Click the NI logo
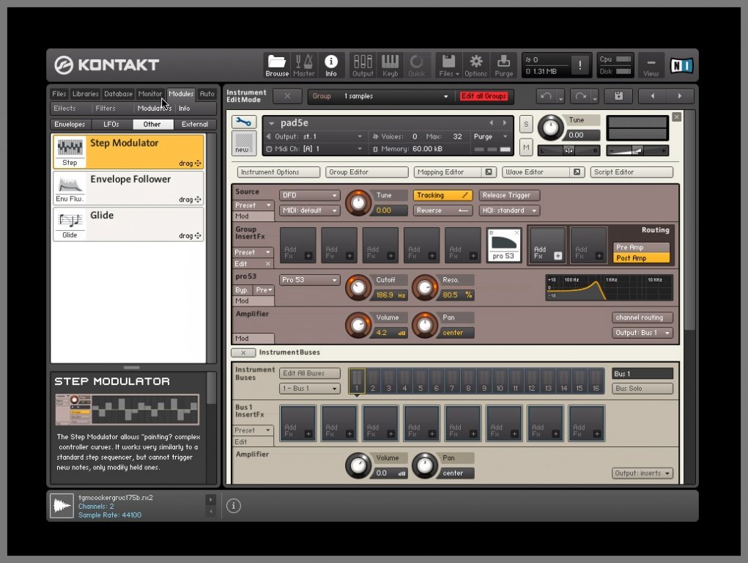Viewport: 748px width, 563px height. [x=681, y=65]
